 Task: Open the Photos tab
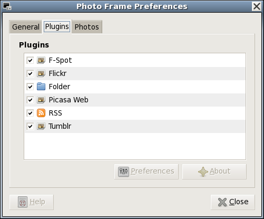pos(87,27)
